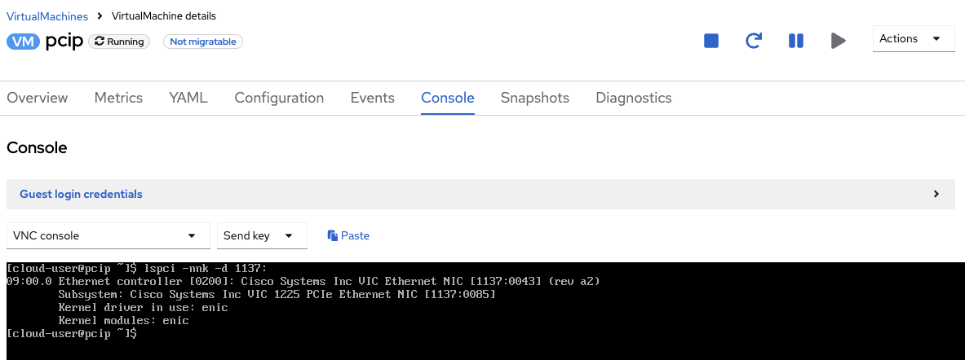Click the start (play) VM icon
Image resolution: width=965 pixels, height=360 pixels.
(x=839, y=41)
